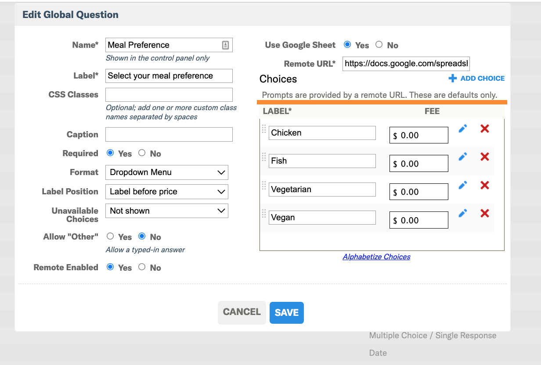Click the Add Choice link
This screenshot has height=365, width=541.
click(x=483, y=79)
